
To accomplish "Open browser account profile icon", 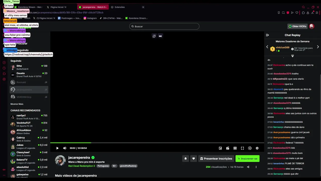I will click(x=308, y=13).
